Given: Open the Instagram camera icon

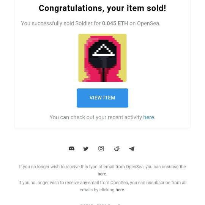Looking at the screenshot, I should click(x=101, y=149).
